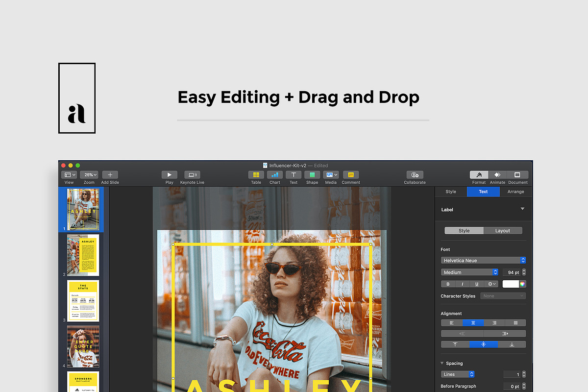Click the font size stepper
The height and width of the screenshot is (392, 588).
[524, 272]
